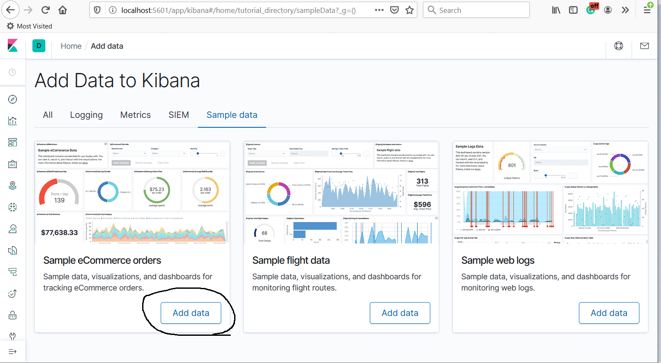Viewport: 661px width, 363px height.
Task: Click the Sample flight data title
Action: 291,260
